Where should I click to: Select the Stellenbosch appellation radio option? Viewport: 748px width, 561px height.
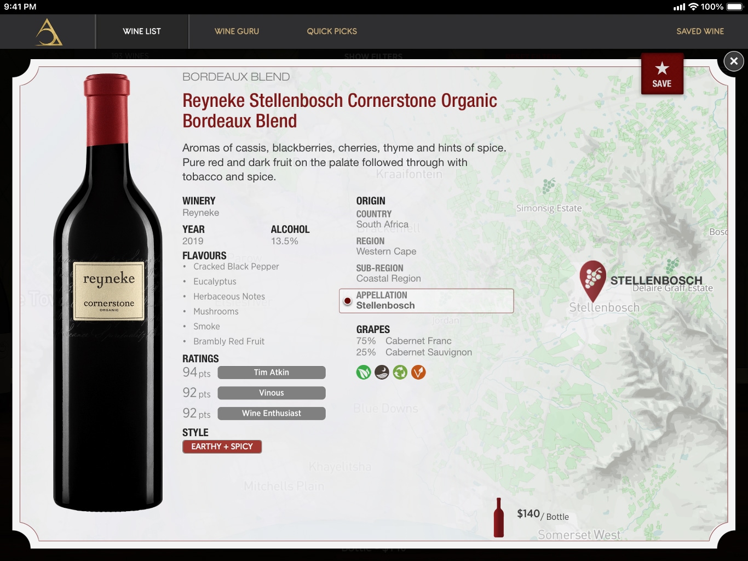[426, 301]
